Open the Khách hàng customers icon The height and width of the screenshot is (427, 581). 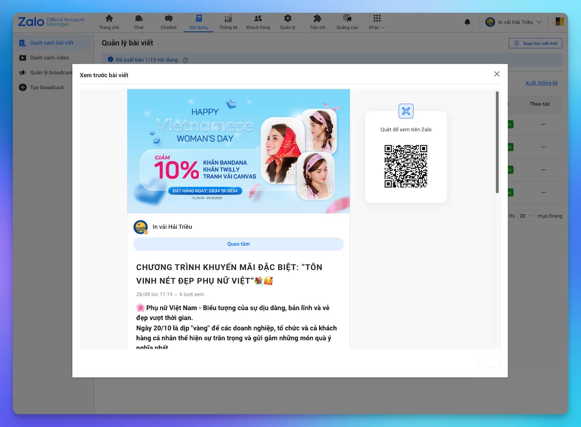click(x=258, y=18)
